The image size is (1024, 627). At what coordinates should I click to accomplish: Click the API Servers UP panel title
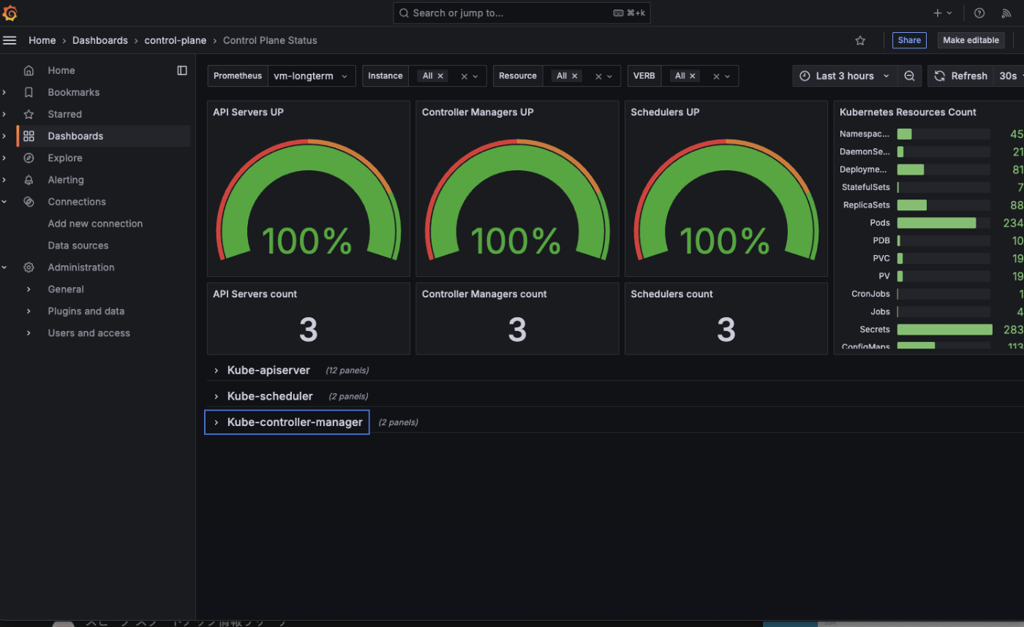coord(248,113)
